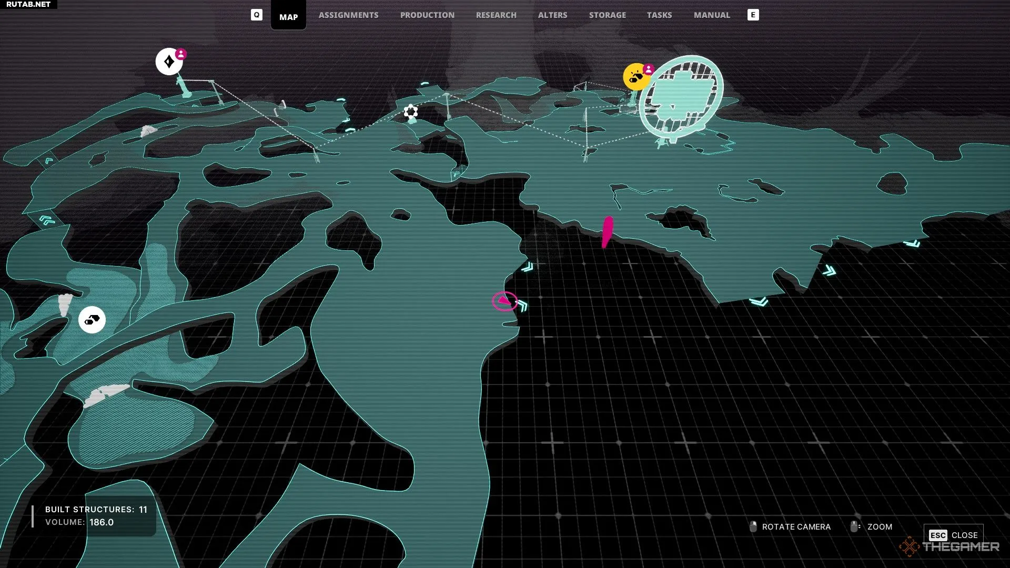
Task: Select the yellow mining outpost marker
Action: [x=635, y=77]
